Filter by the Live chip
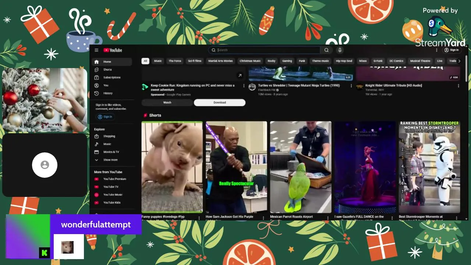Viewport: 471px width, 265px height. pyautogui.click(x=440, y=61)
